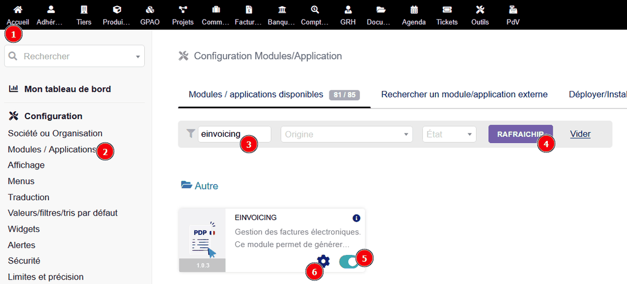627x284 pixels.
Task: Open the Agenda calendar icon
Action: pos(414,10)
